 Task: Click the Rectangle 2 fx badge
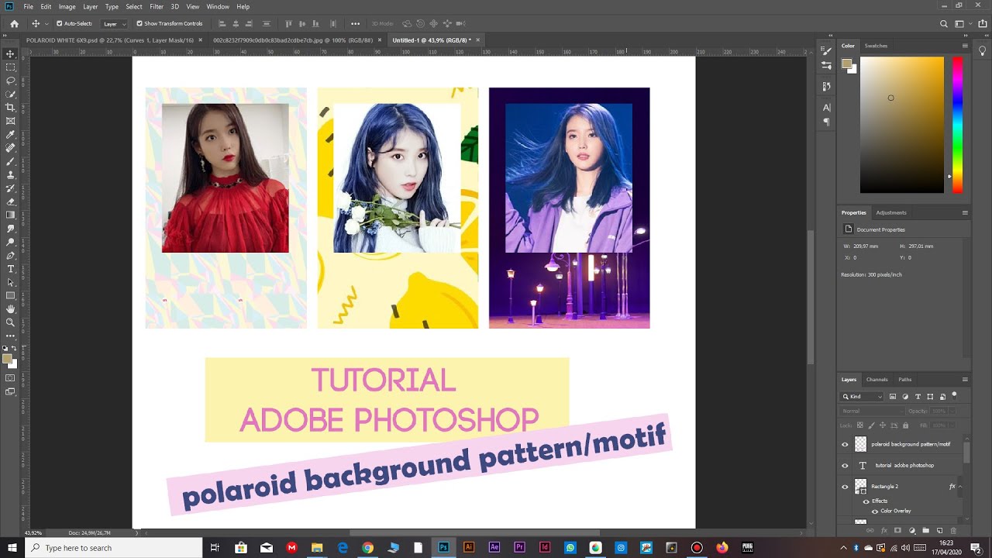pyautogui.click(x=952, y=487)
